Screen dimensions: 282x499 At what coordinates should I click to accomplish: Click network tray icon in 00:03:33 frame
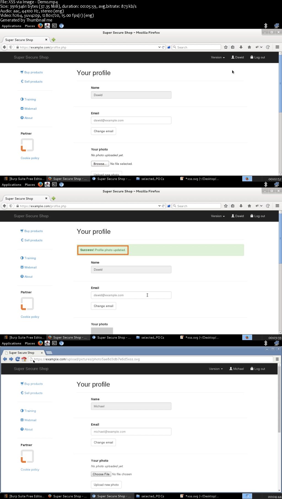pyautogui.click(x=276, y=184)
